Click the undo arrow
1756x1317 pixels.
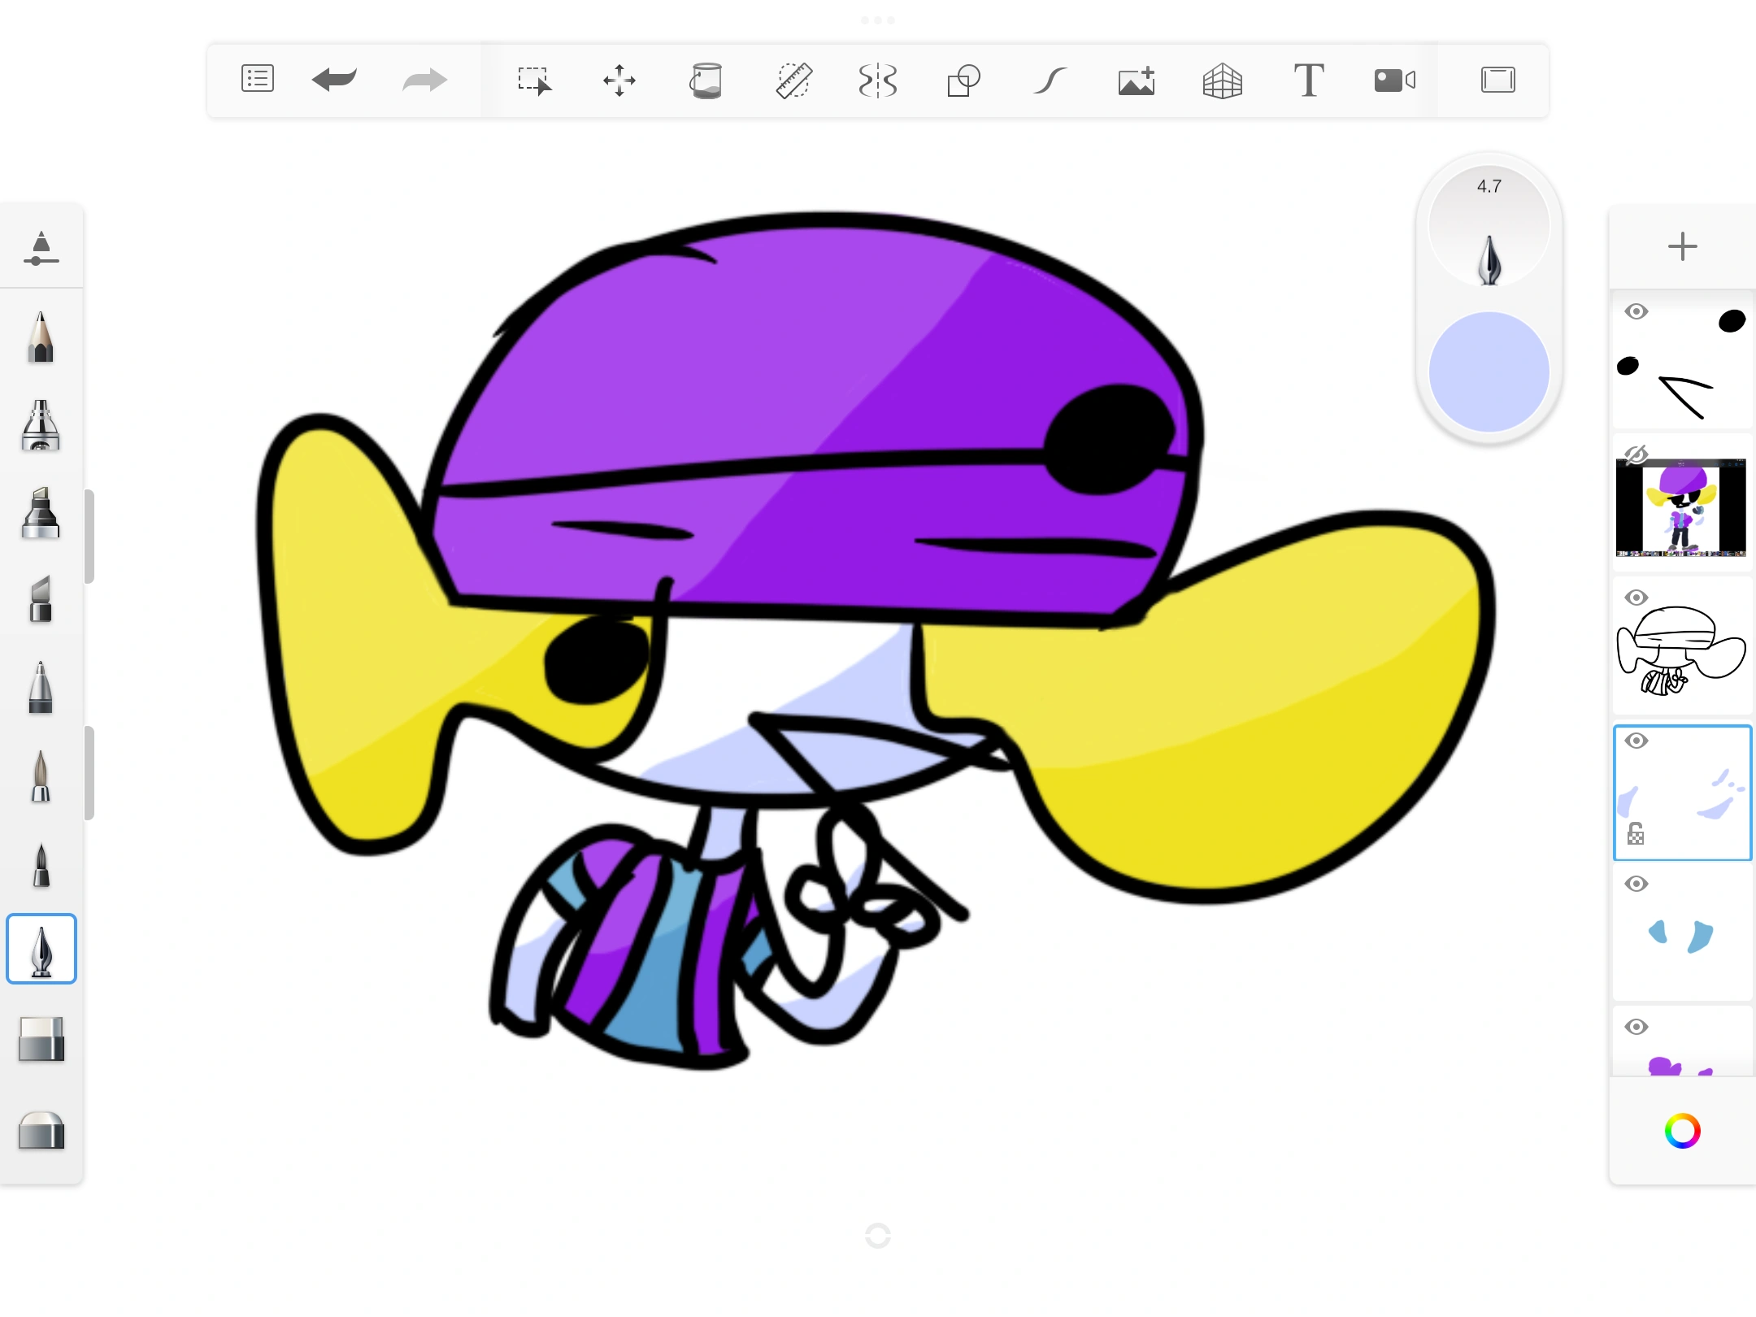334,80
